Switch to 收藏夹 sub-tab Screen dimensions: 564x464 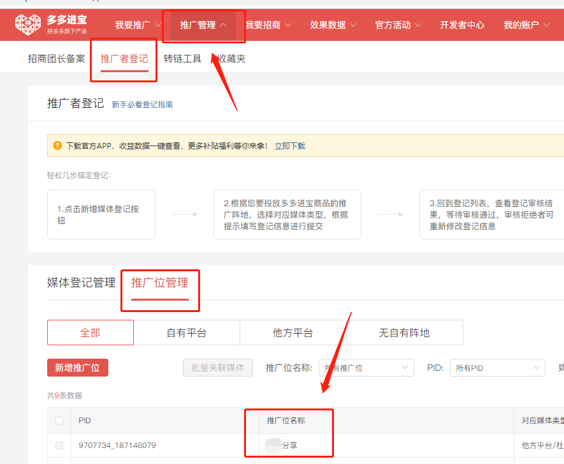231,58
